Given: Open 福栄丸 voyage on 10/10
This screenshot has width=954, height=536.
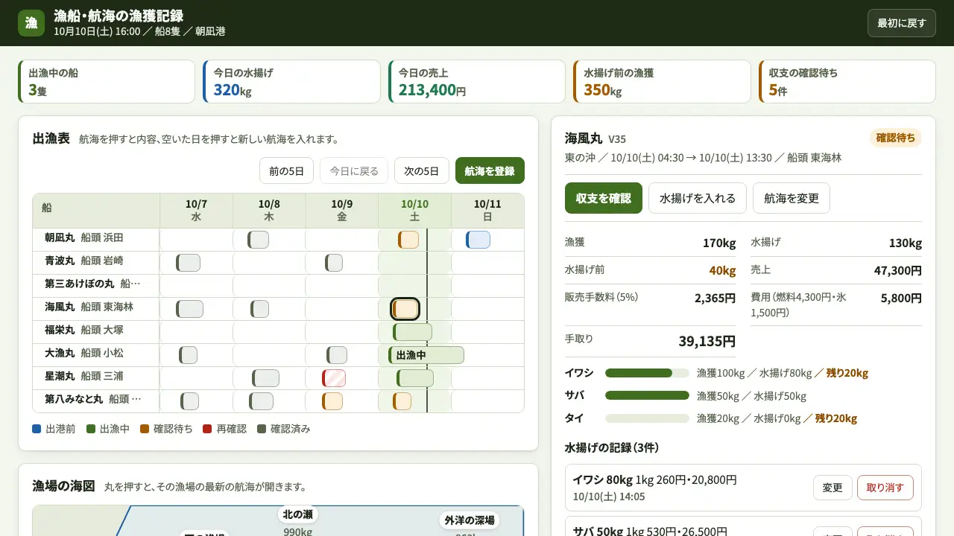Looking at the screenshot, I should pos(412,332).
